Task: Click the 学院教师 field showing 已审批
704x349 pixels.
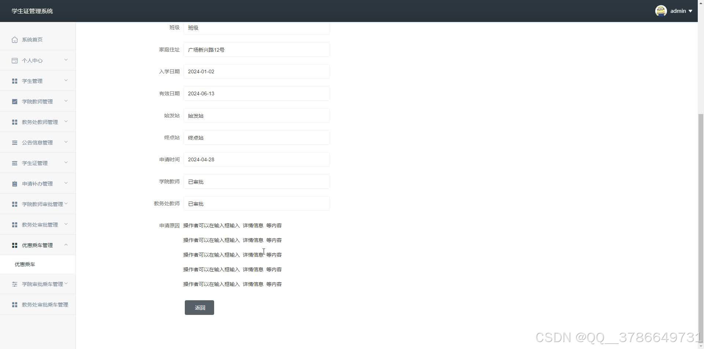Action: 257,181
